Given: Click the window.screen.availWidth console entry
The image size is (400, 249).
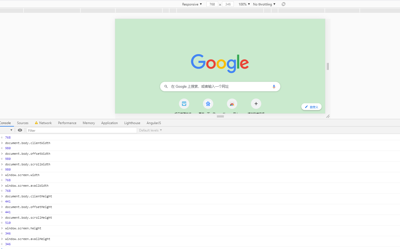Looking at the screenshot, I should [x=27, y=186].
